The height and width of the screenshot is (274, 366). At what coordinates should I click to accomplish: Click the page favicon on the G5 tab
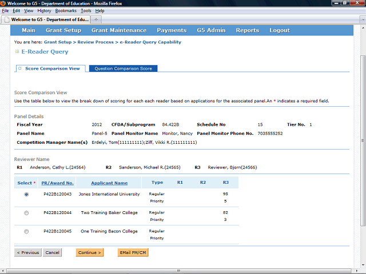tap(7, 19)
